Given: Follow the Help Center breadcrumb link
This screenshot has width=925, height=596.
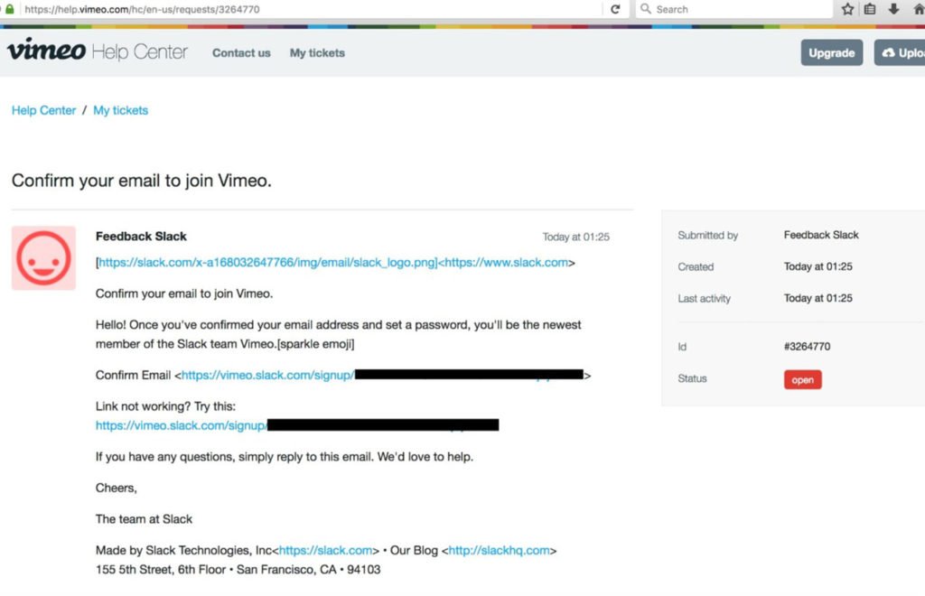Looking at the screenshot, I should coord(43,110).
